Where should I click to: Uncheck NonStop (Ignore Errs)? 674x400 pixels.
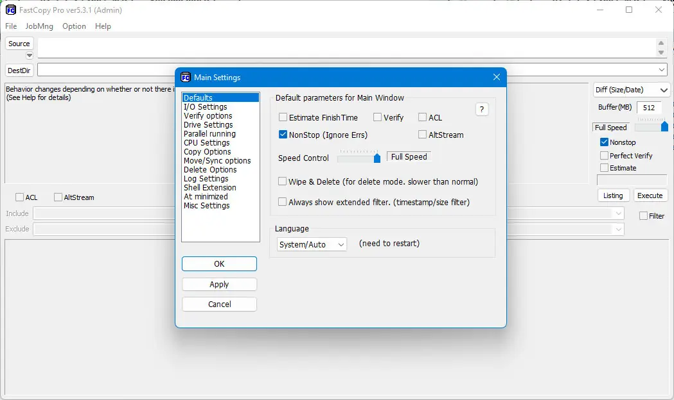click(323, 135)
